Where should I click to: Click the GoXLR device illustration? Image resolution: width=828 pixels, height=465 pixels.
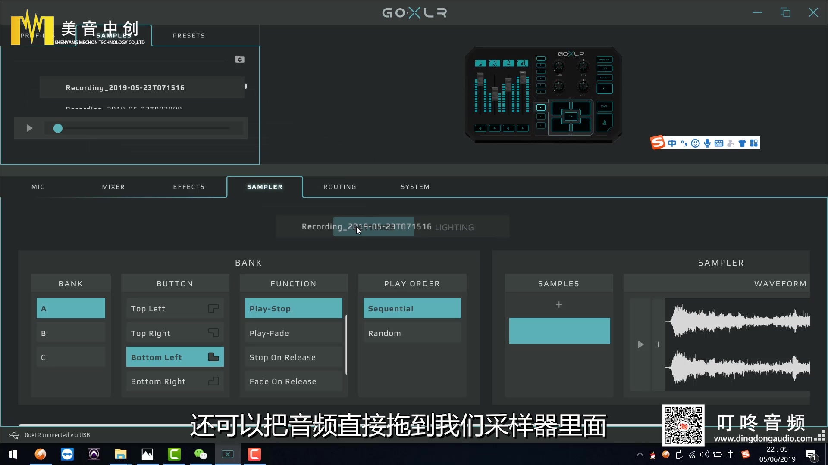tap(543, 94)
